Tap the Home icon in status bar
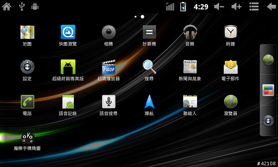This screenshot has height=167, width=278. pos(7,7)
